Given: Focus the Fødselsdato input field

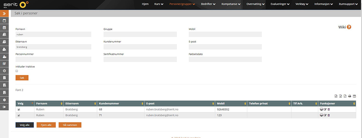Looking at the screenshot, I should tap(225, 59).
